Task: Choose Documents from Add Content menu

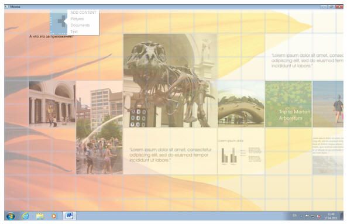Action: 80,25
